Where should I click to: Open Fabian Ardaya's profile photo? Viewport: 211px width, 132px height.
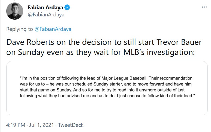click(x=14, y=11)
